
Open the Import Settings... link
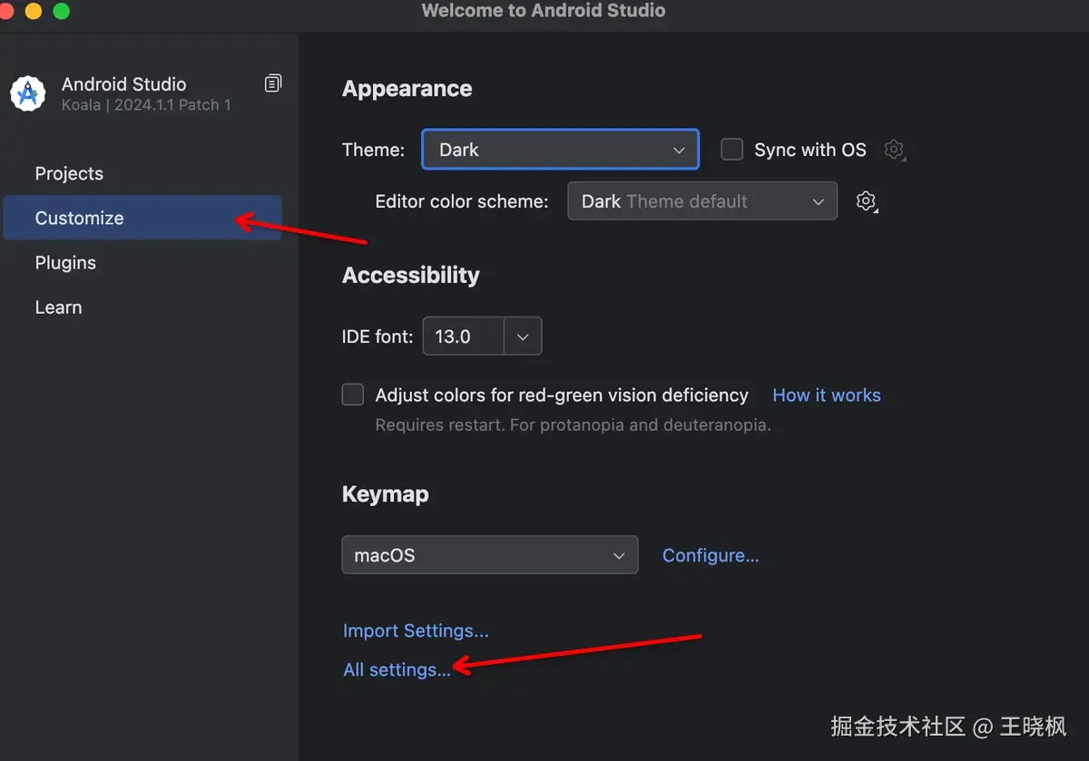click(x=416, y=630)
